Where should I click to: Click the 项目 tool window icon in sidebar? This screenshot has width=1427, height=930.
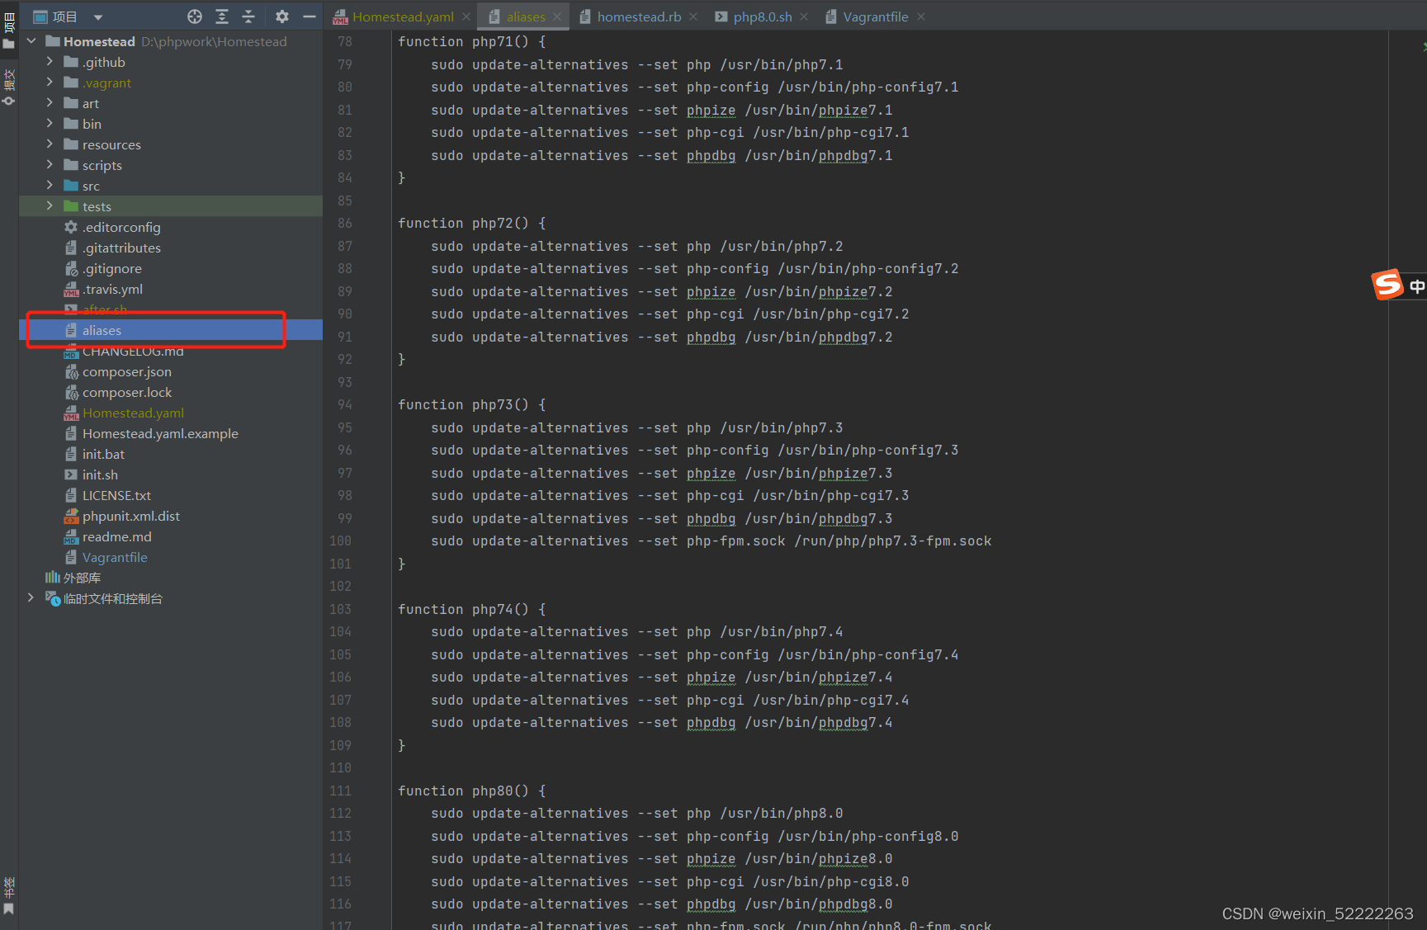tap(9, 22)
